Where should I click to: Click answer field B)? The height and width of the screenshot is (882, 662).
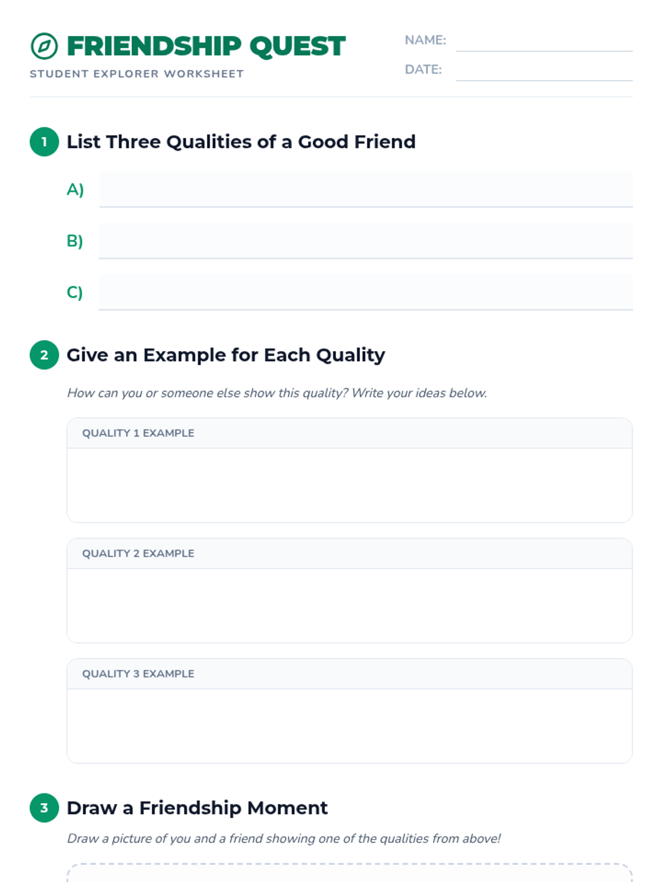[365, 240]
